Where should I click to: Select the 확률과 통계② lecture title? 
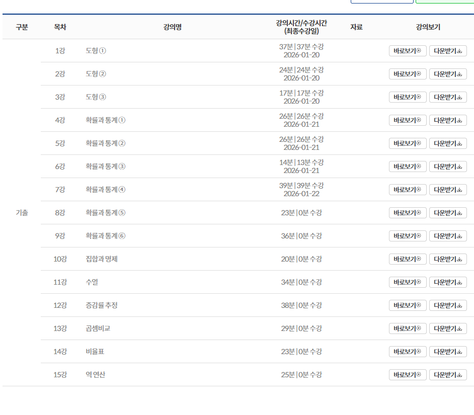click(106, 143)
